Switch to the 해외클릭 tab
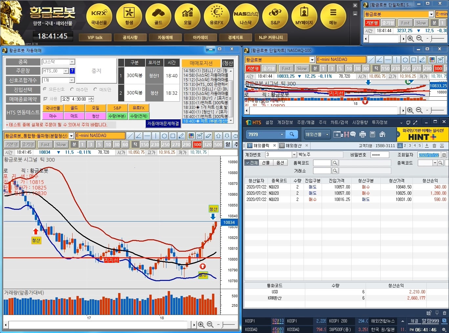Screen dimensions: 449x333 (261, 146)
